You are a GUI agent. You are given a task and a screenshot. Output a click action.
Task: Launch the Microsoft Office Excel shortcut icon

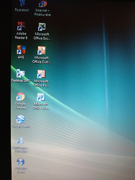click(x=42, y=27)
